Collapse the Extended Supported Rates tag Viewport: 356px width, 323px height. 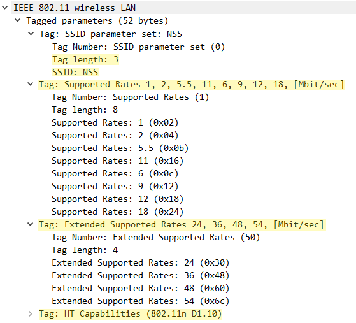(x=30, y=224)
